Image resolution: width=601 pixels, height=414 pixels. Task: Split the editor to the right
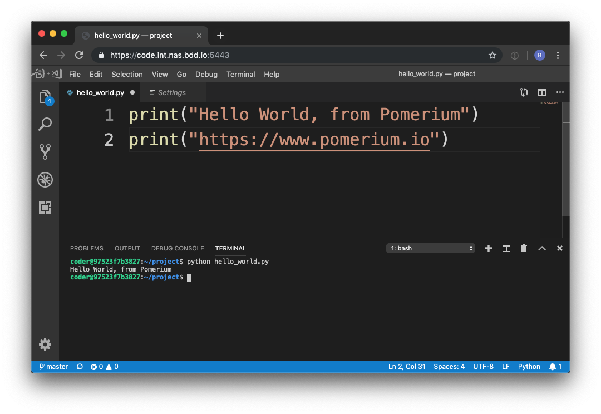coord(541,92)
